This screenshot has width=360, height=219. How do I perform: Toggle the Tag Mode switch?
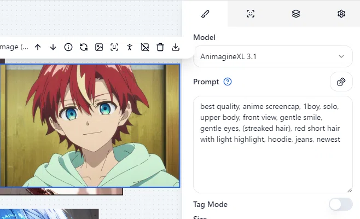point(341,204)
